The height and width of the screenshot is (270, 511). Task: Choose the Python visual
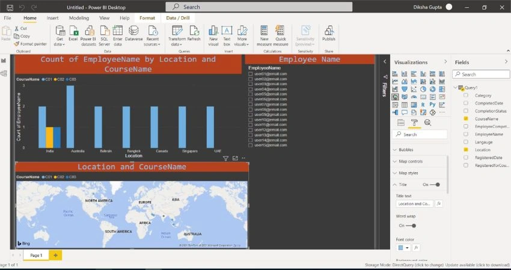pyautogui.click(x=432, y=105)
